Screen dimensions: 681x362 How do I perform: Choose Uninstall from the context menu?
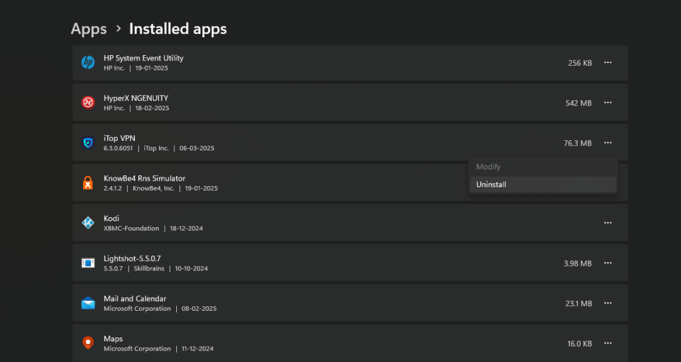[x=491, y=185]
